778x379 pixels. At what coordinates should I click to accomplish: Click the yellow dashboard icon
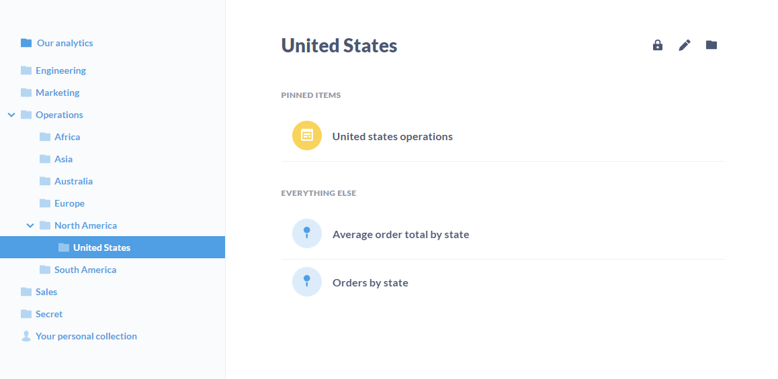(x=307, y=136)
